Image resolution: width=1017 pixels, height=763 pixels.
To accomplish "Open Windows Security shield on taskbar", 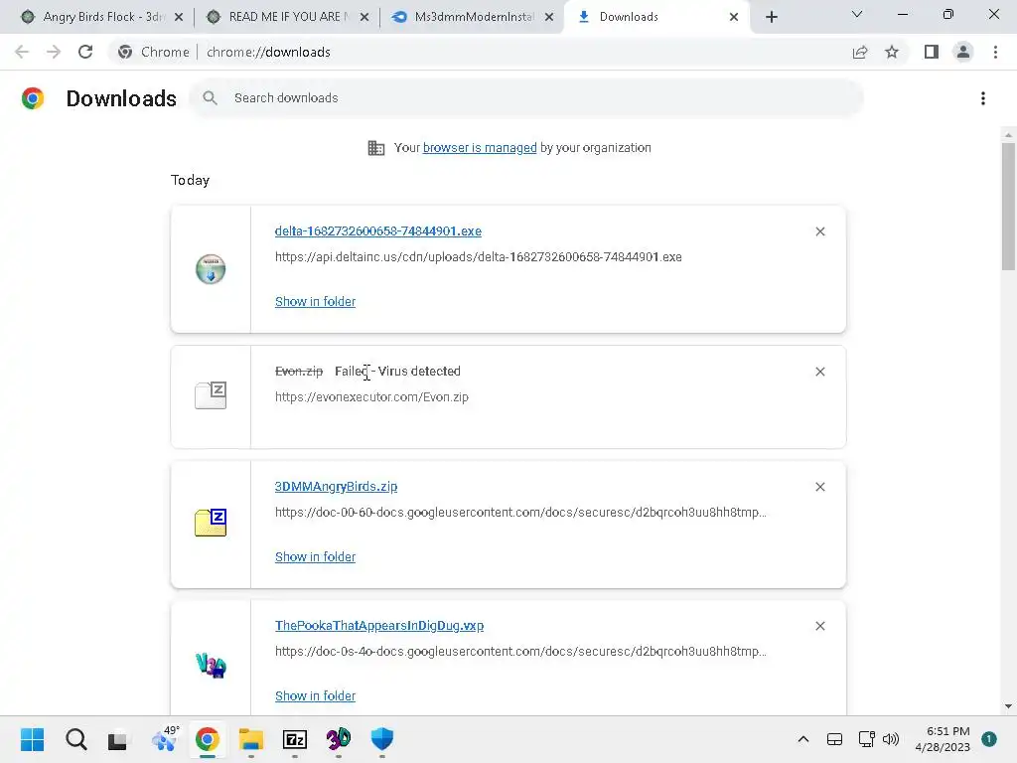I will pyautogui.click(x=382, y=739).
